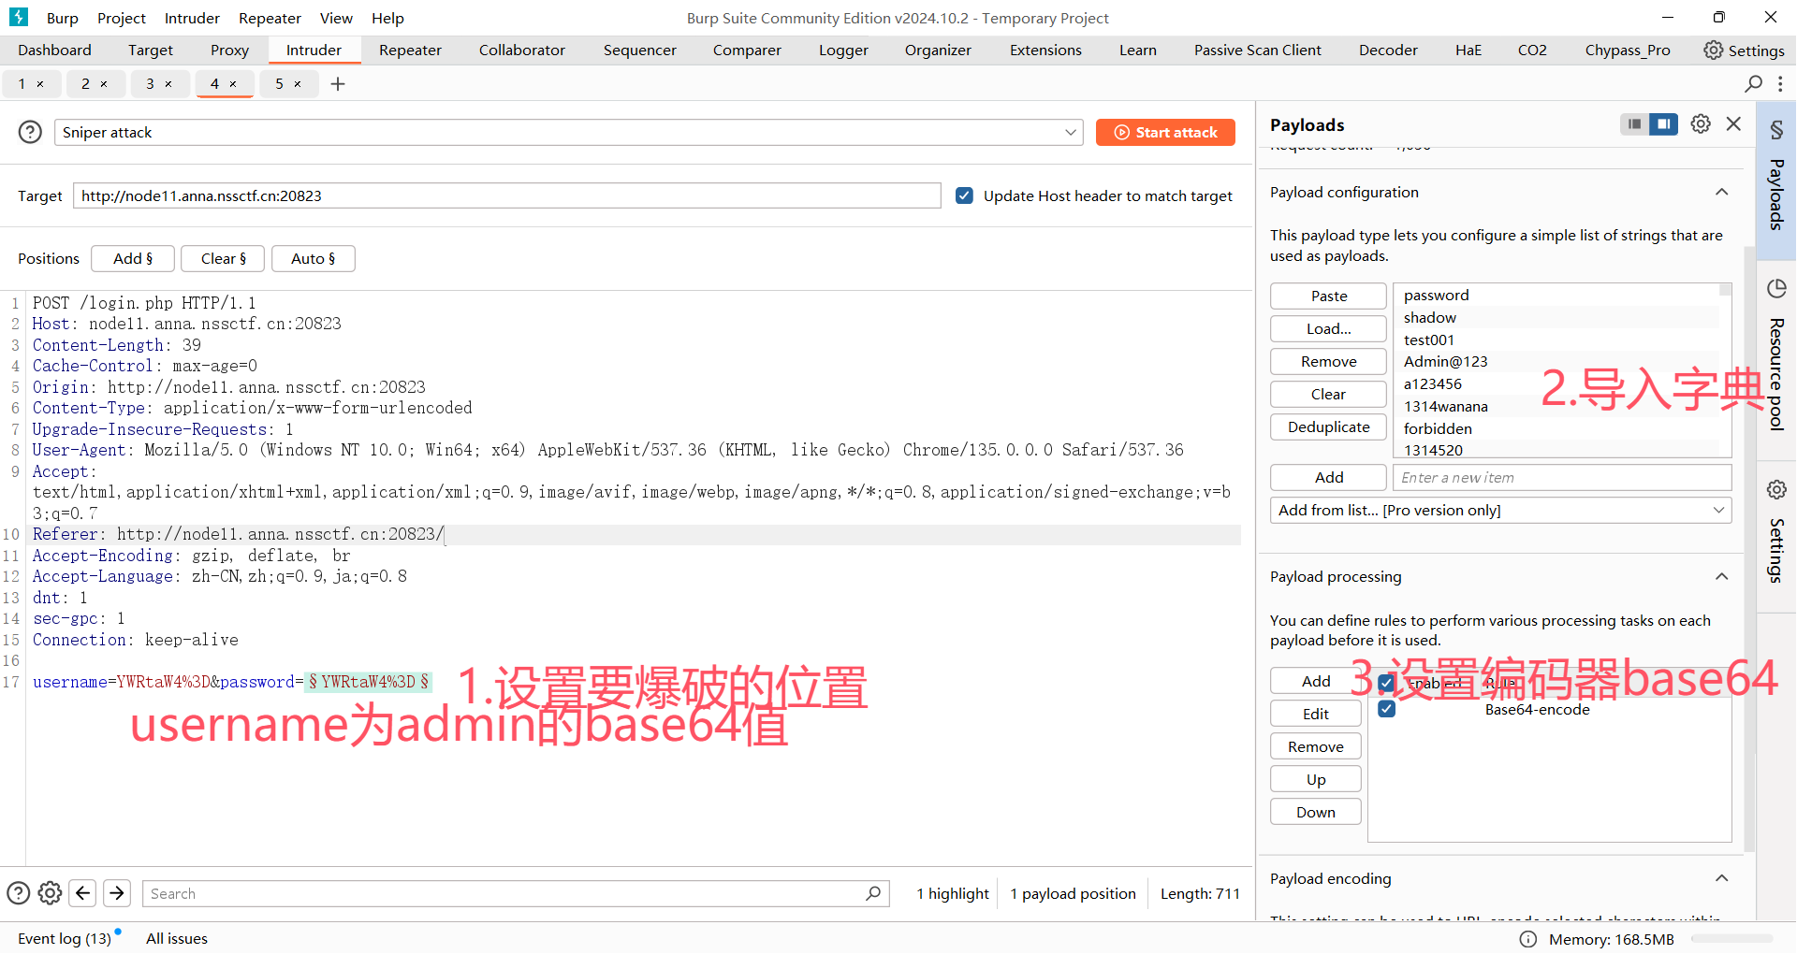Close Intruder tab 1

tap(40, 84)
